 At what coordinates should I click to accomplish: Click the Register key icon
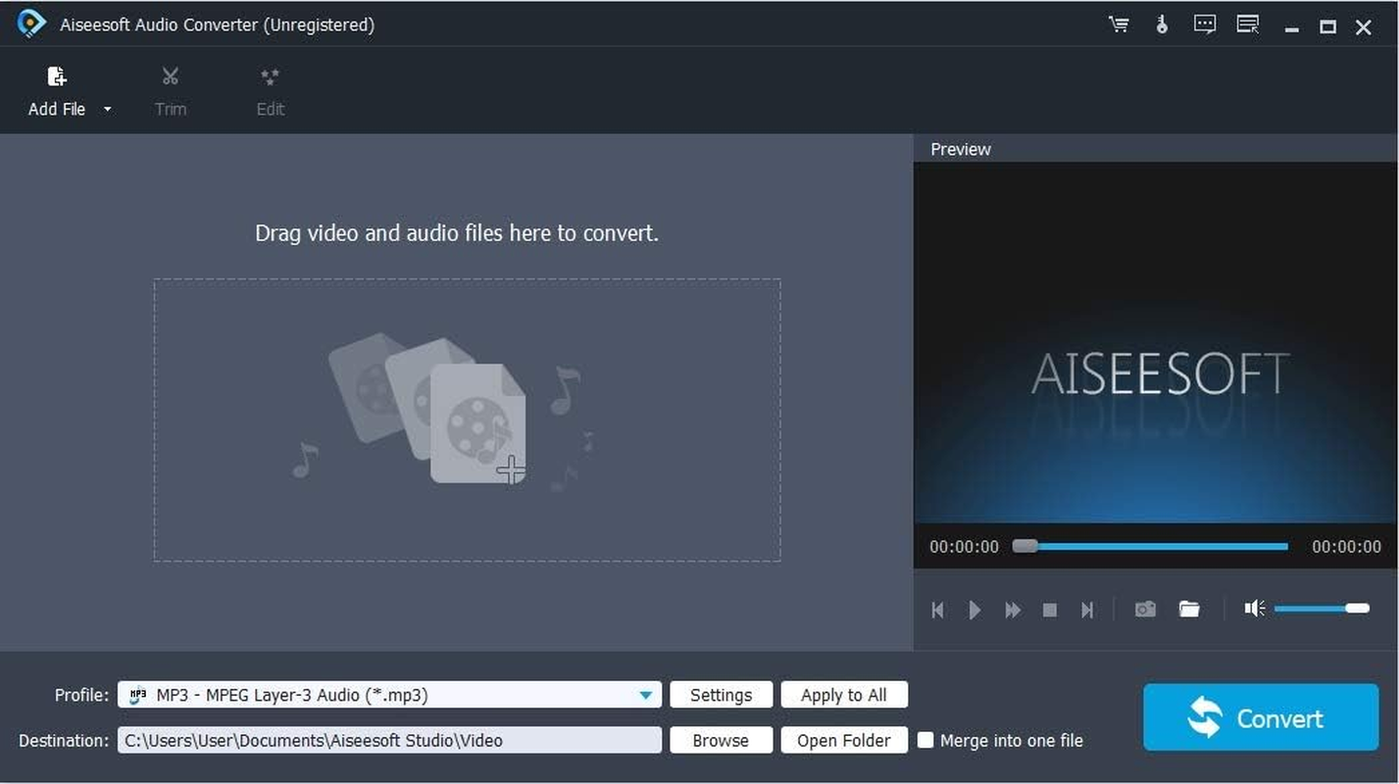1161,24
